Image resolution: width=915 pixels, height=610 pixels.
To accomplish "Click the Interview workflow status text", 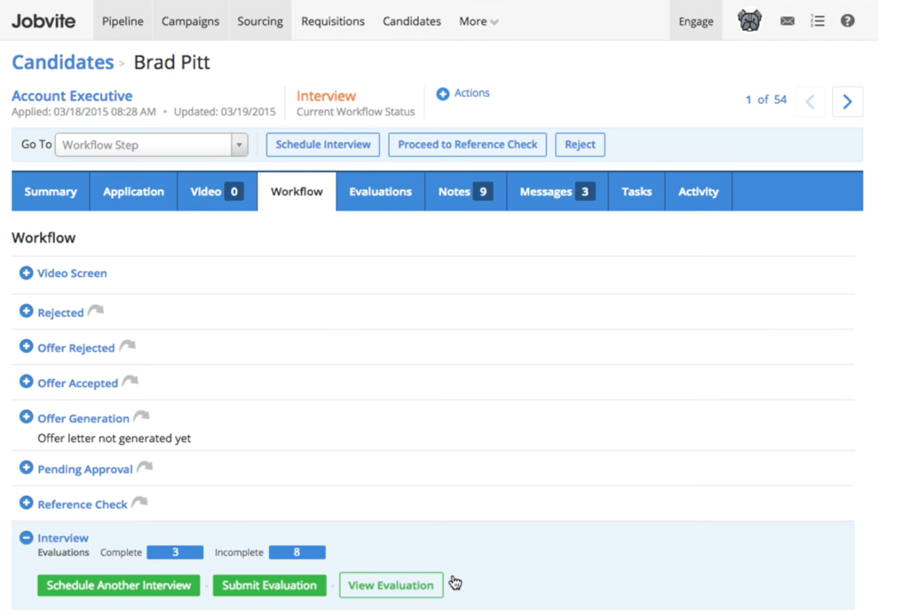I will [x=326, y=96].
